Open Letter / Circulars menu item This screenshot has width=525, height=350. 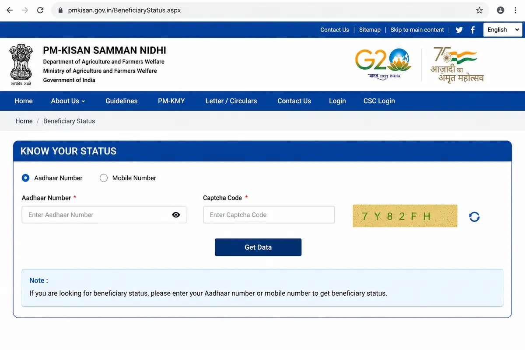231,101
